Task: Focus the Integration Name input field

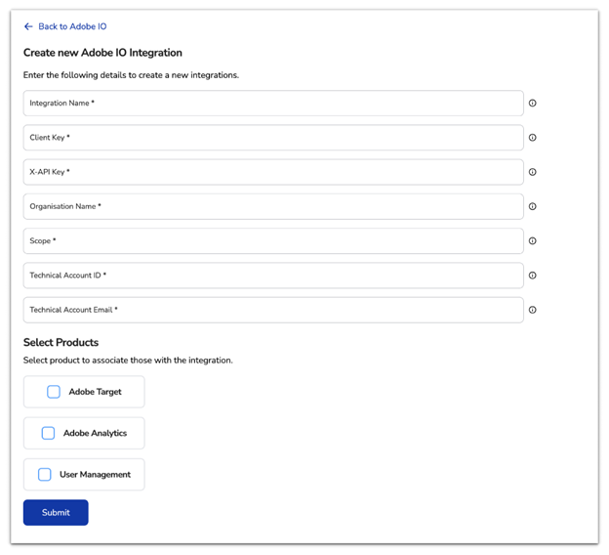Action: pos(273,103)
